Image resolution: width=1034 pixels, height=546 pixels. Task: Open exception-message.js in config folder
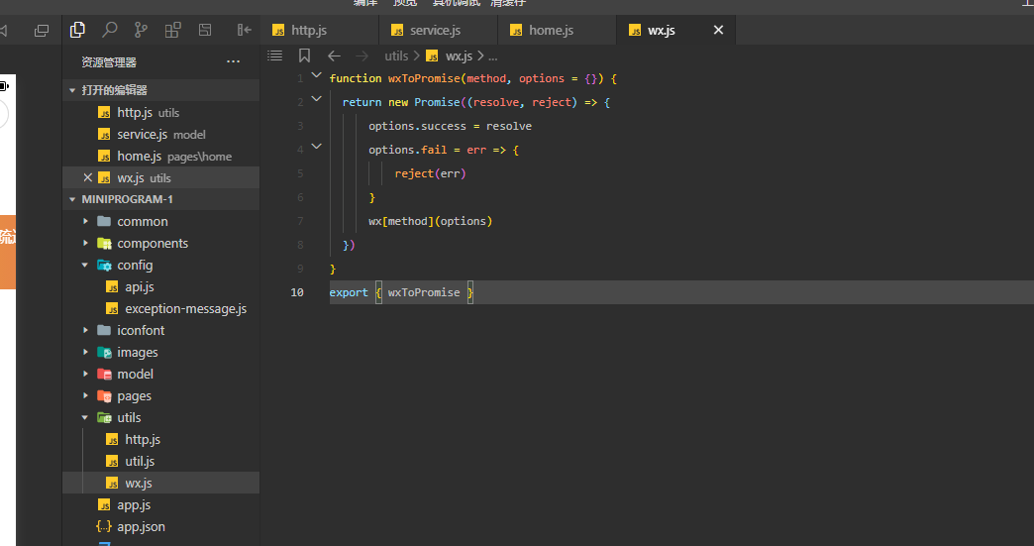(x=185, y=308)
